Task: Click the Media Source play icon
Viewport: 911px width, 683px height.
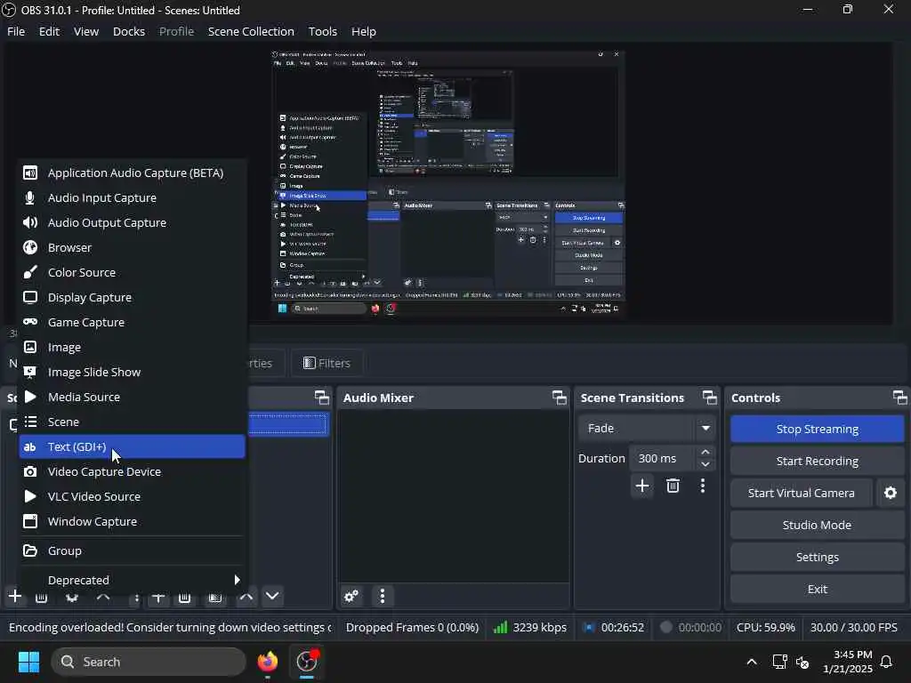Action: [30, 397]
